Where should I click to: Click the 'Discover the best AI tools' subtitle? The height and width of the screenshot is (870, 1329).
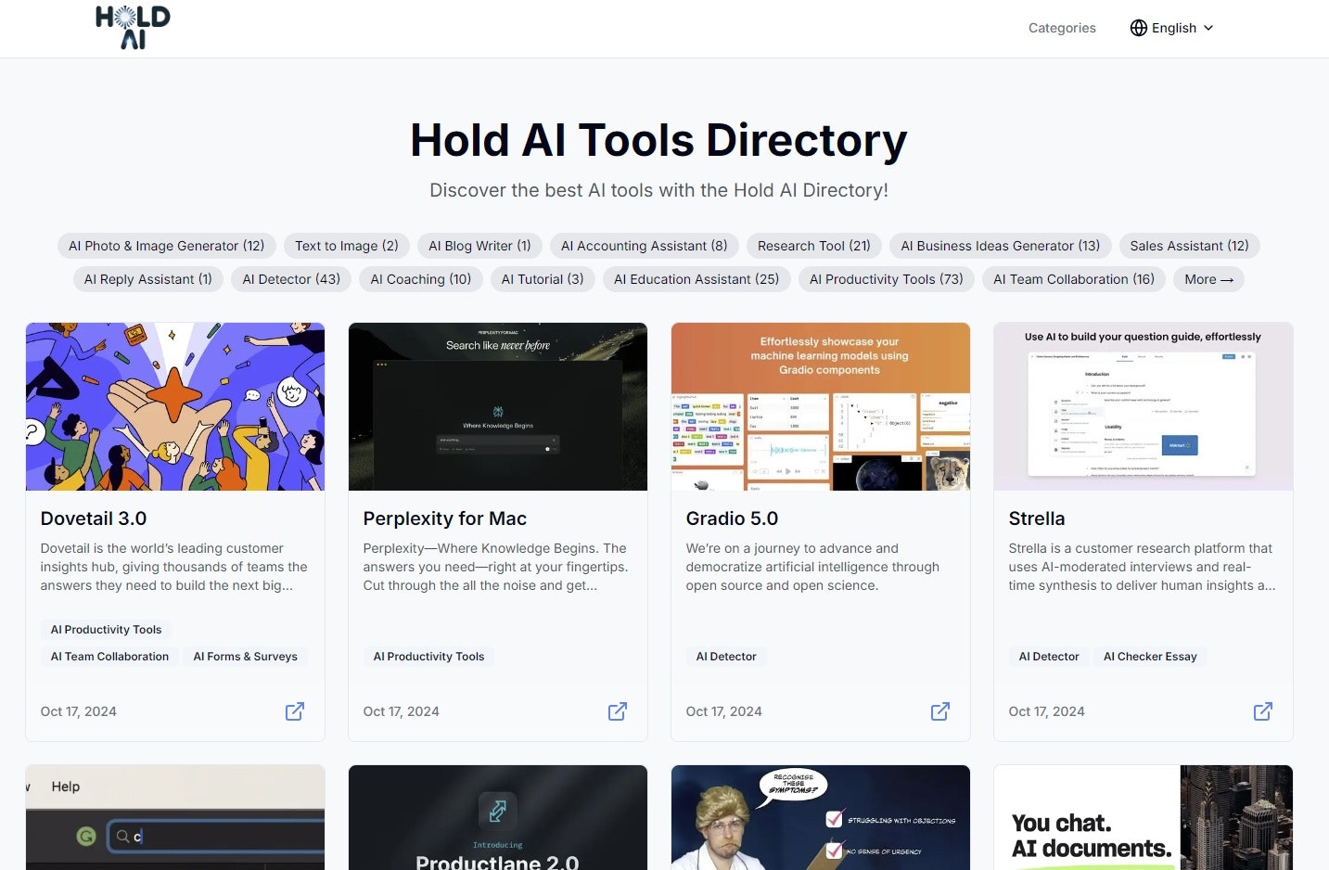pyautogui.click(x=658, y=190)
